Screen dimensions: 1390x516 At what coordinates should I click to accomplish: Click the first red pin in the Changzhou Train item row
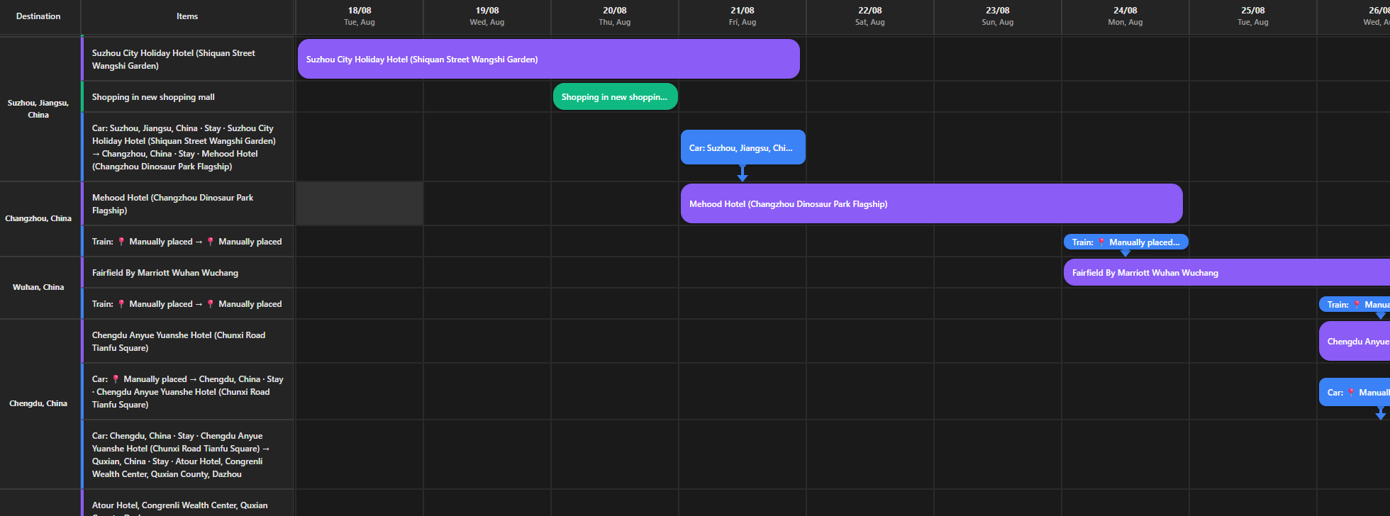pos(121,242)
